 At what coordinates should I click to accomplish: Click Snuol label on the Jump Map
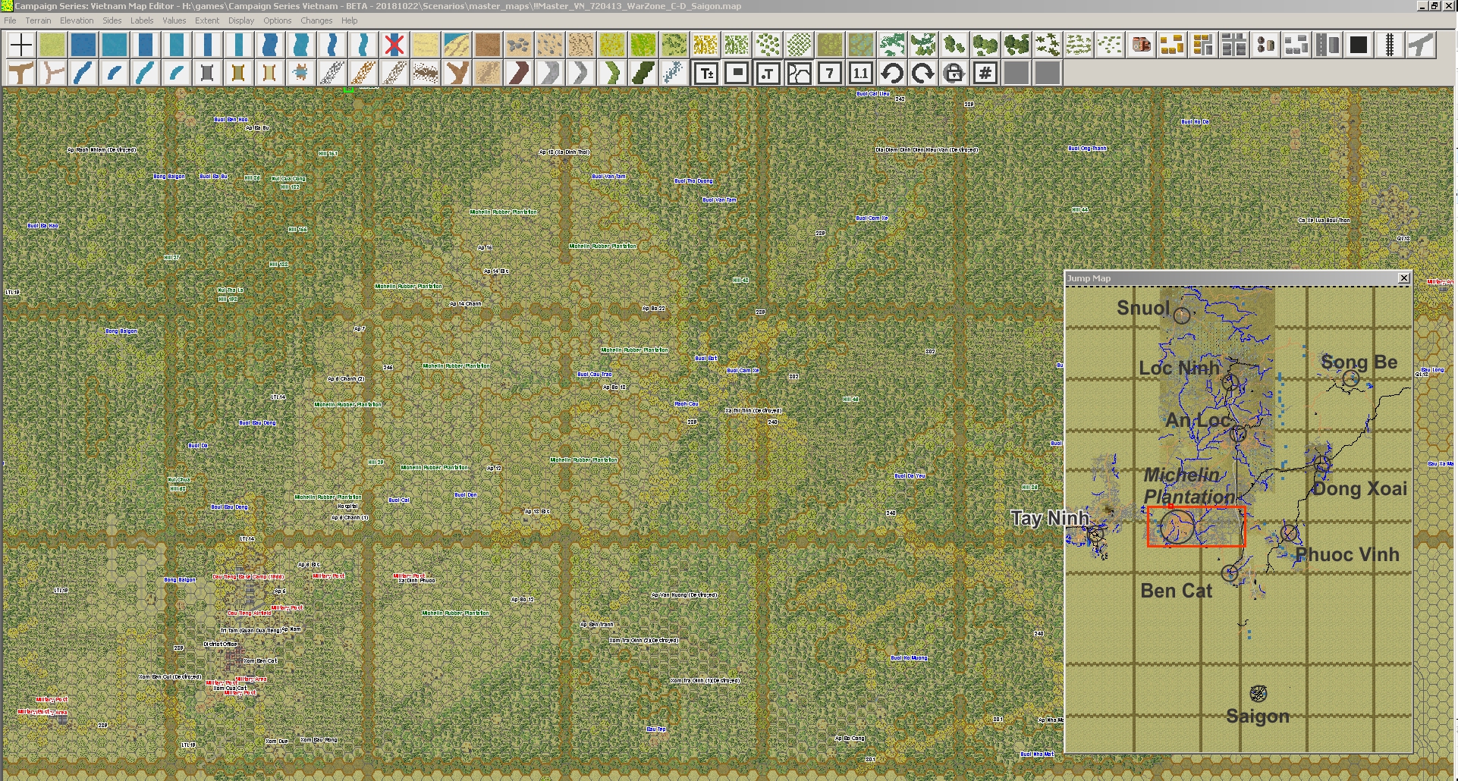click(1143, 308)
